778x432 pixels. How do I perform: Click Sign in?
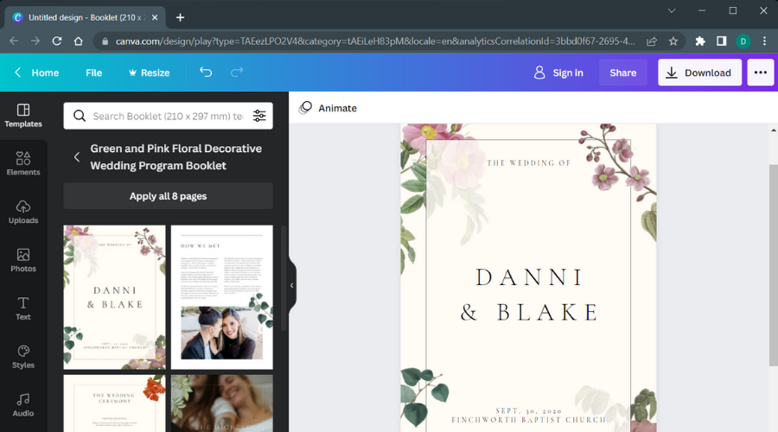click(558, 73)
